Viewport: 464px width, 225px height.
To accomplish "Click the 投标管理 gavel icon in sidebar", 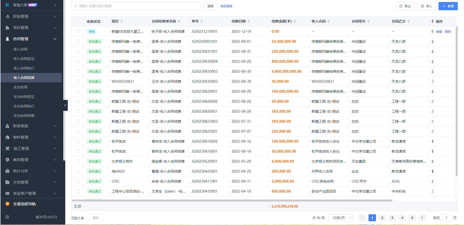I will click(x=7, y=16).
